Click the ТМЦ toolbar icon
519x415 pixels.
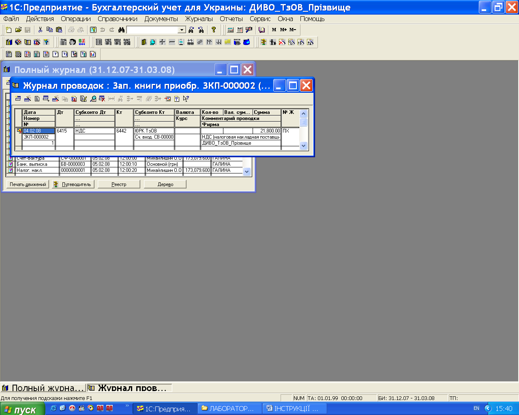63,42
